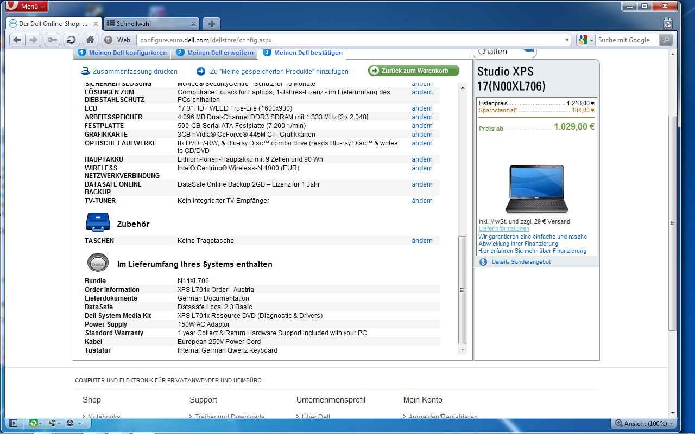Open a new tab with the plus button

(212, 23)
